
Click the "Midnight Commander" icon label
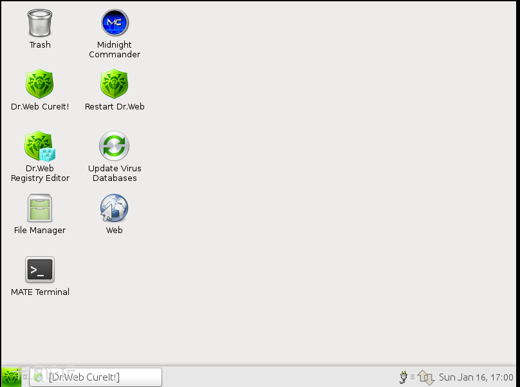pos(115,50)
